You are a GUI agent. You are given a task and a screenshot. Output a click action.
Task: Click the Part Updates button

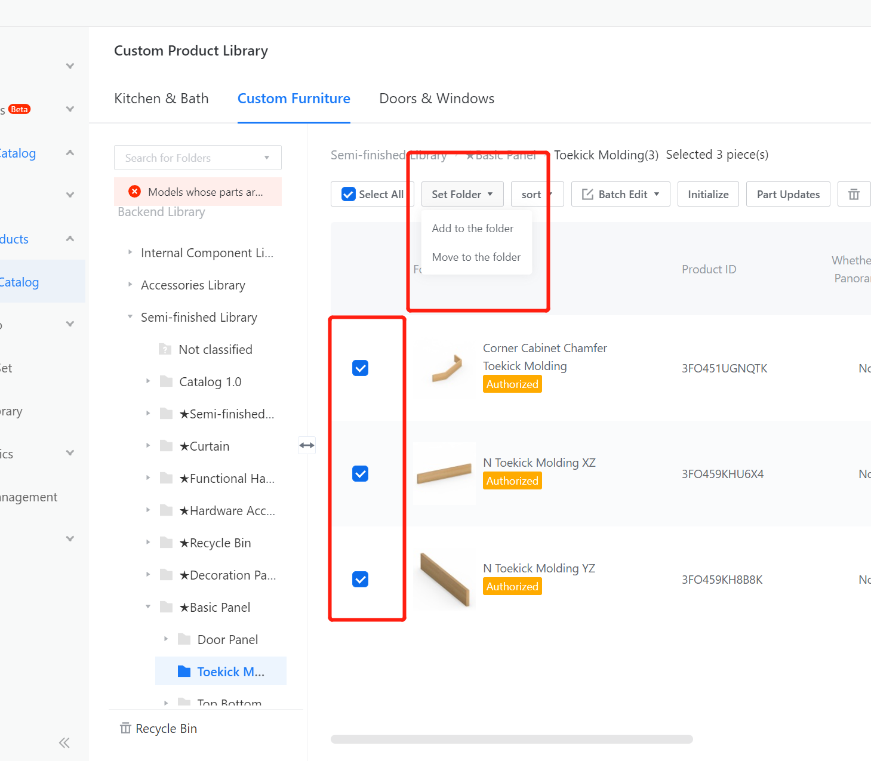coord(787,195)
